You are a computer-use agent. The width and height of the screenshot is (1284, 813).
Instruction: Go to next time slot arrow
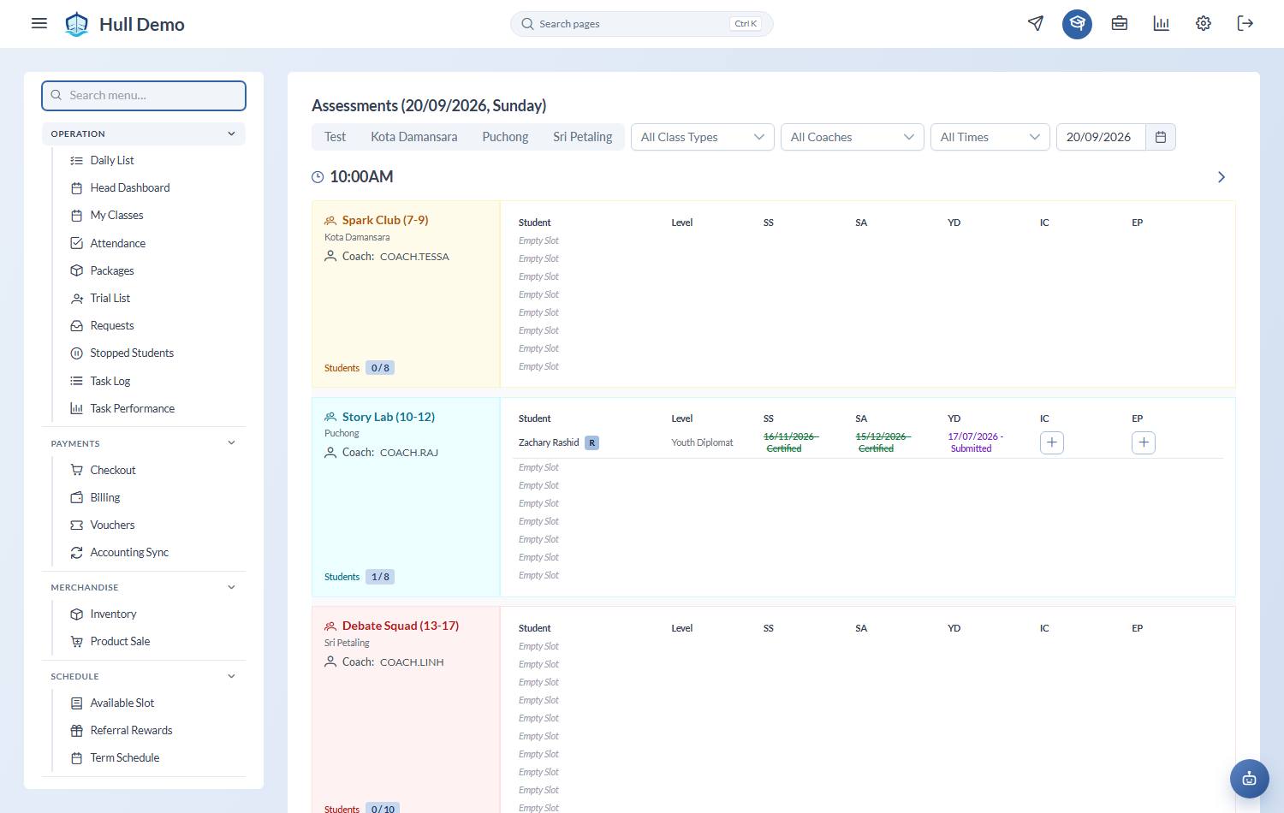click(x=1222, y=177)
